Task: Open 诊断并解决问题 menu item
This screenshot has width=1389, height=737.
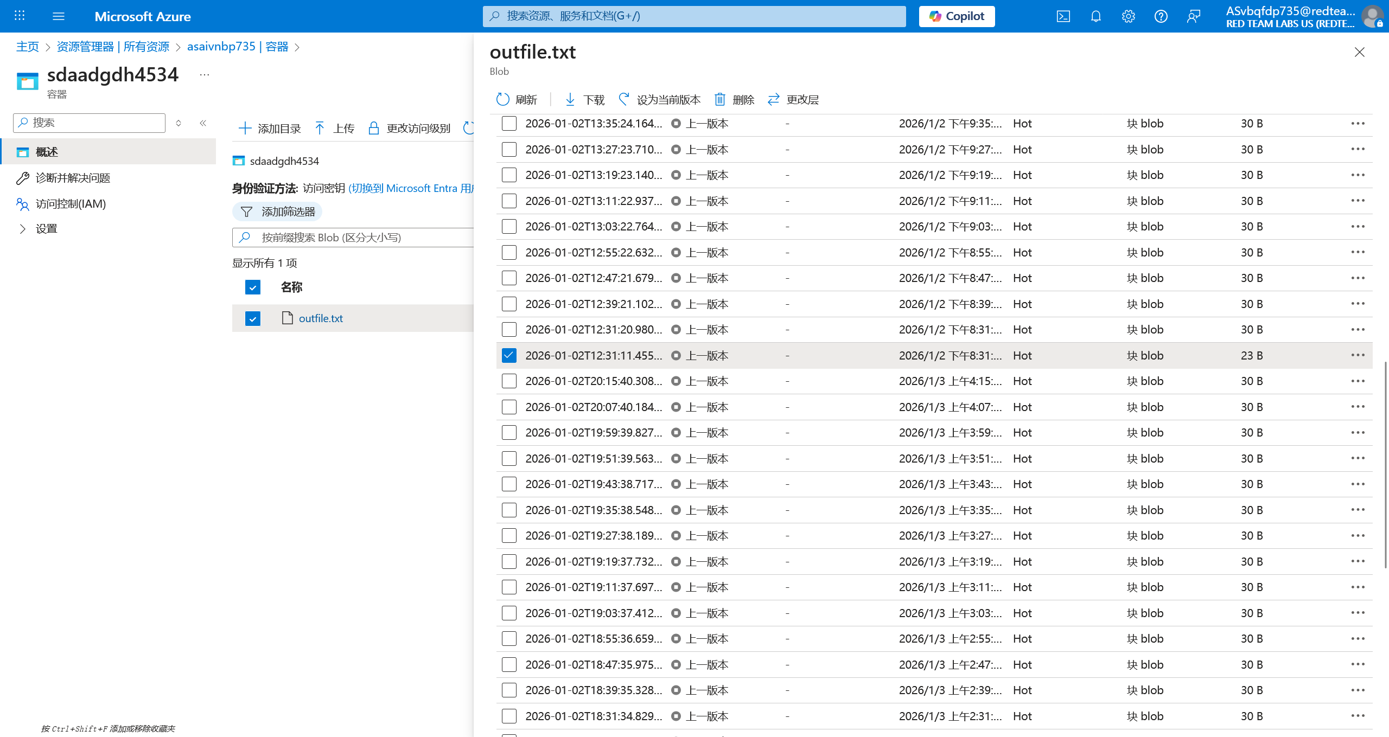Action: pyautogui.click(x=73, y=178)
